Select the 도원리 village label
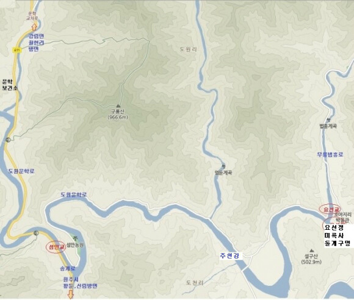The width and height of the screenshot is (354, 300). pos(188,49)
